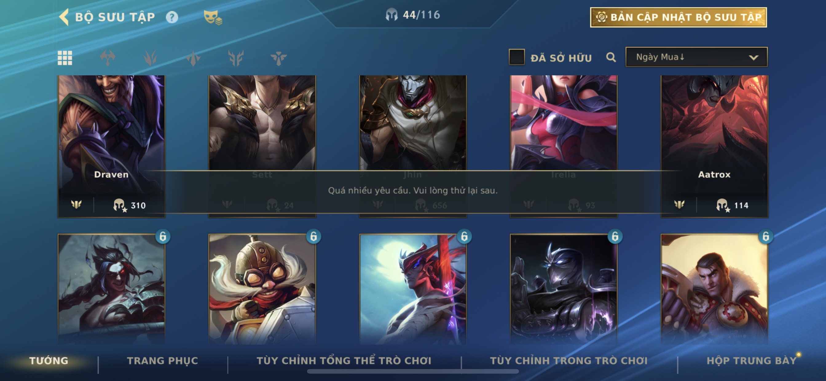Open Tùy Chỉnh Trong Trò Chơi tab
This screenshot has height=381, width=826.
coord(569,360)
